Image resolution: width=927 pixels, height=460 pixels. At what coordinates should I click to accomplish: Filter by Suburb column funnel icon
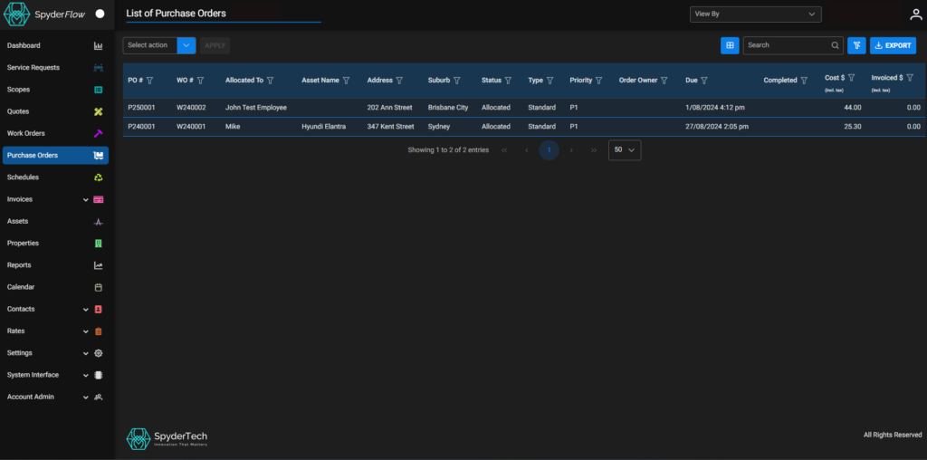[x=457, y=81]
